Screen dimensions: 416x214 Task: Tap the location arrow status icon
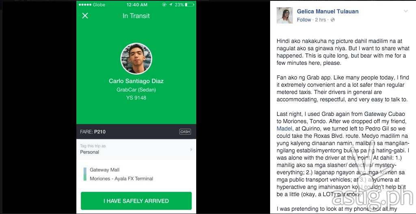pyautogui.click(x=170, y=4)
